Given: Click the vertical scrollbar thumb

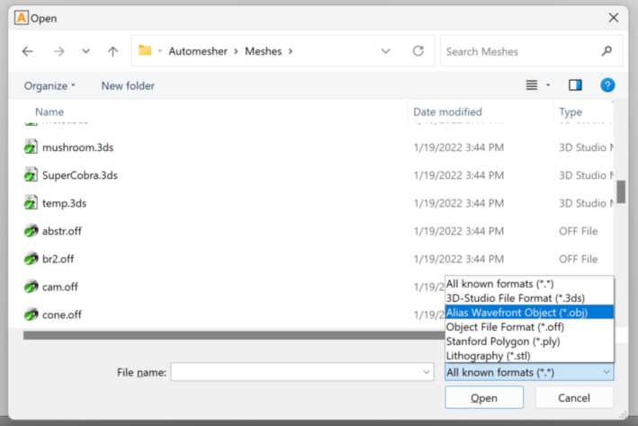Looking at the screenshot, I should (621, 191).
